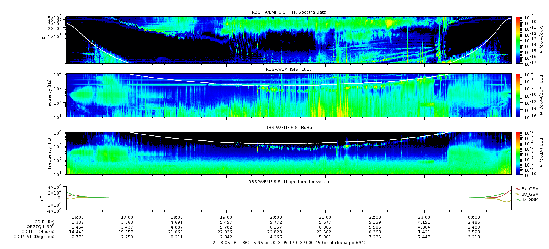Screen dimensions: 549x249
Task: Select the By_GSM legend entry
Action: pyautogui.click(x=529, y=194)
